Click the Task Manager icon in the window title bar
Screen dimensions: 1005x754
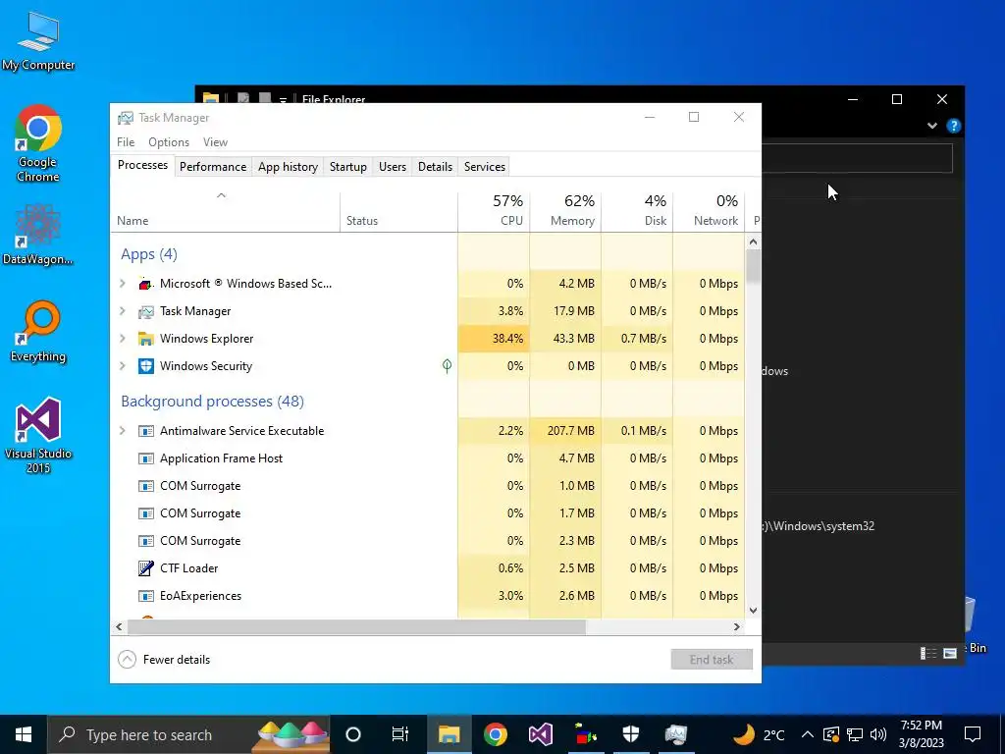click(x=125, y=118)
